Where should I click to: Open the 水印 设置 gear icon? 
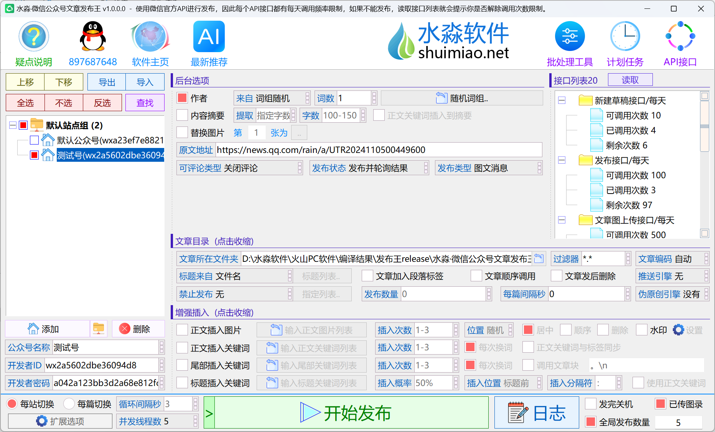coord(678,330)
